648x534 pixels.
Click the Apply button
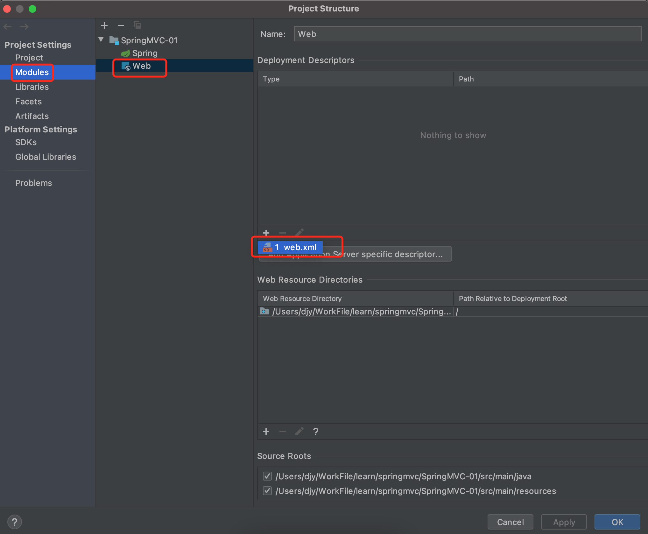(x=564, y=522)
